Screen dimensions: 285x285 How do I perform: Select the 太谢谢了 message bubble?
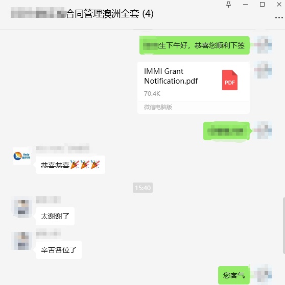55,216
